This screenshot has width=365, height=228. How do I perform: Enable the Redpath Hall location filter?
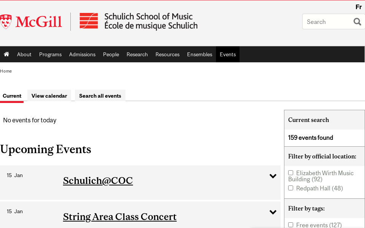coord(290,188)
